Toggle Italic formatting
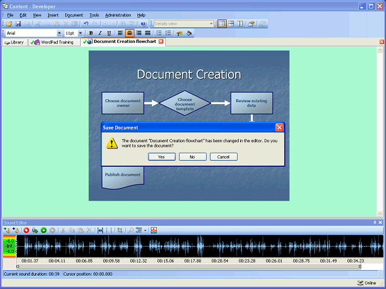 tap(100, 33)
